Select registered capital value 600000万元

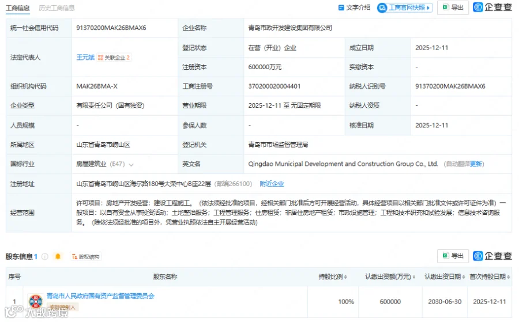265,67
